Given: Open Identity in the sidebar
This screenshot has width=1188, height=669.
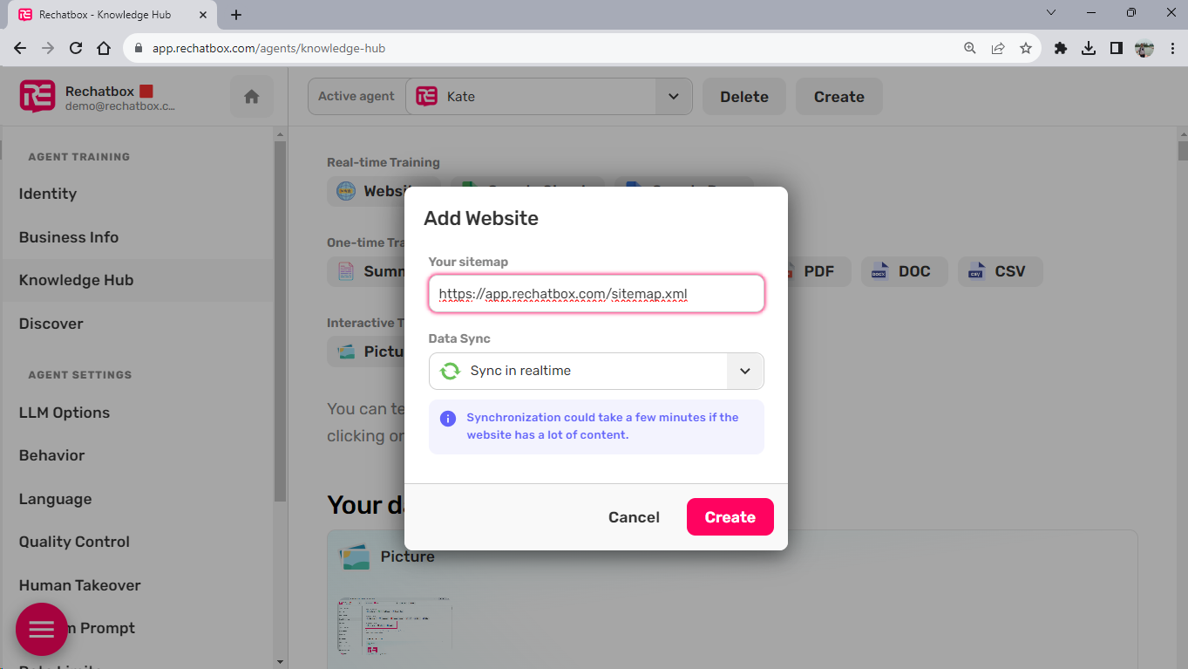Looking at the screenshot, I should pyautogui.click(x=48, y=194).
